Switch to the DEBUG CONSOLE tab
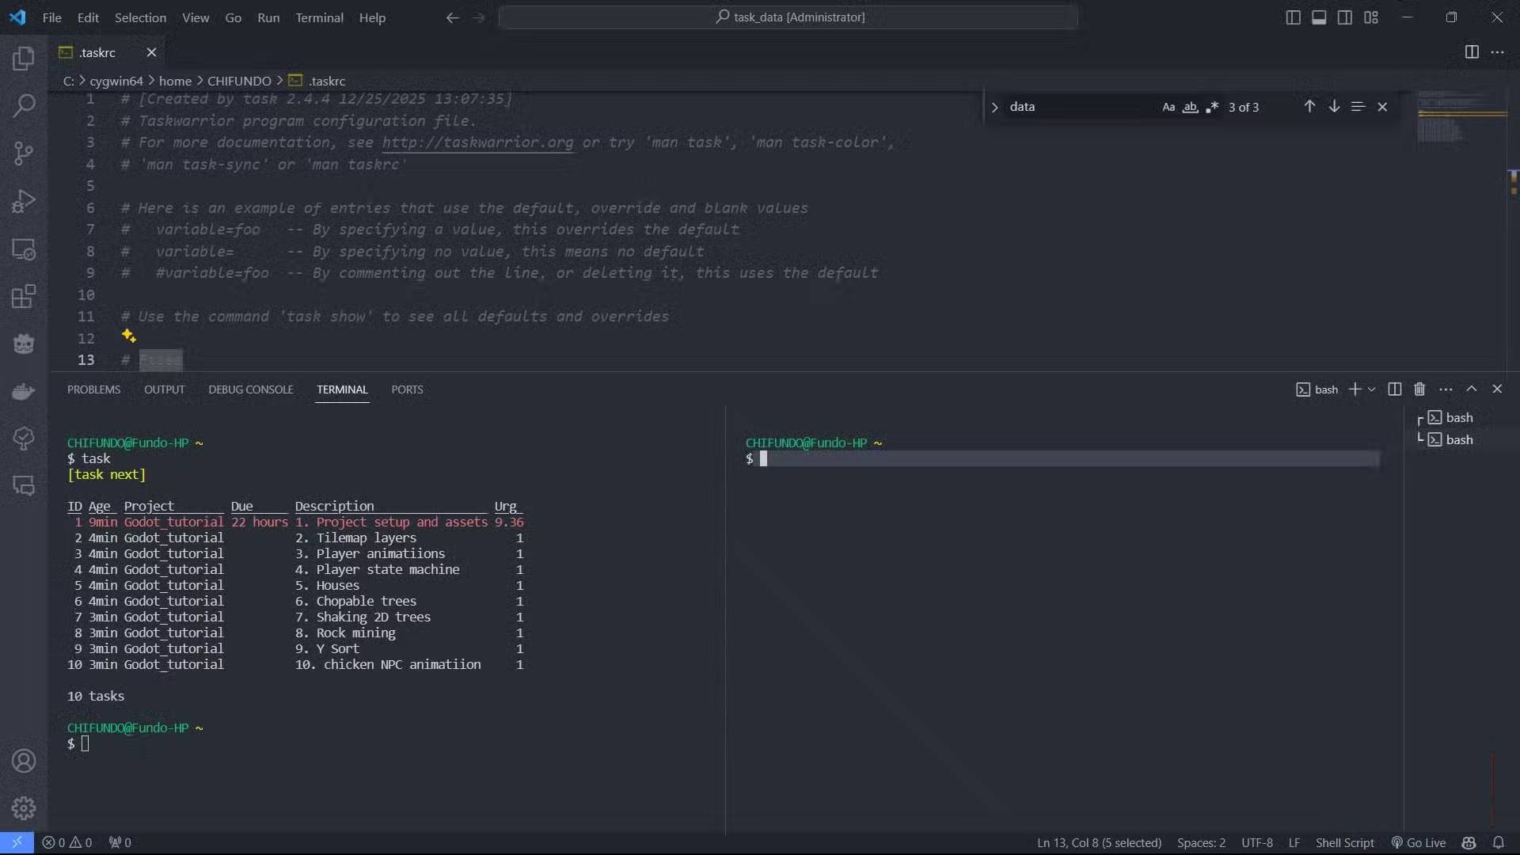Image resolution: width=1520 pixels, height=855 pixels. point(250,389)
